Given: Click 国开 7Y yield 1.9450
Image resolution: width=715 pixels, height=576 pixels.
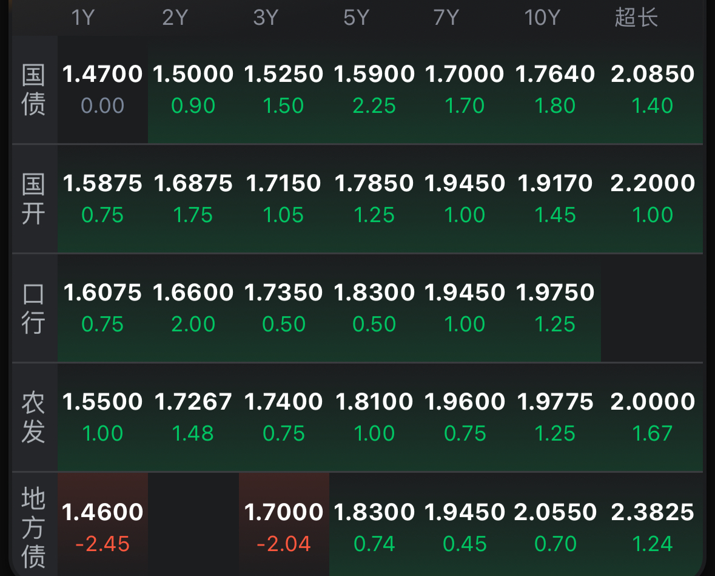Looking at the screenshot, I should coord(465,199).
